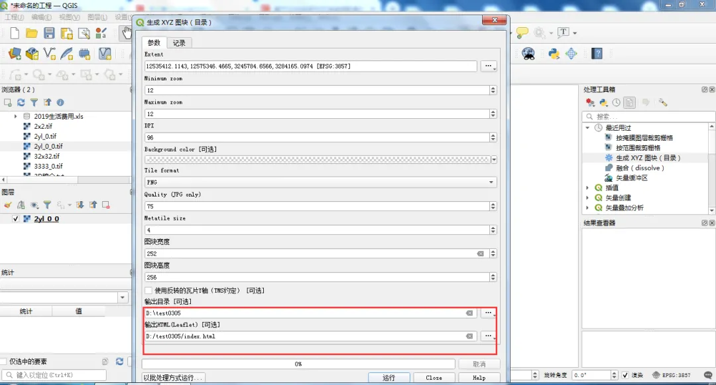Create new virtual layer icon
Screen dimensions: 716x385
tap(105, 54)
